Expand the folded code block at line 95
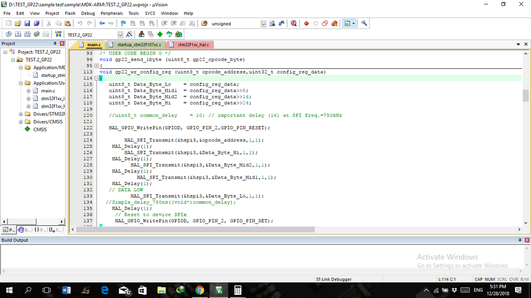The height and width of the screenshot is (298, 531). [97, 66]
